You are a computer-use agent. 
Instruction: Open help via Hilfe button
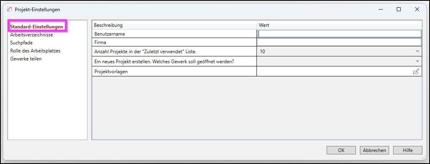coord(408,150)
